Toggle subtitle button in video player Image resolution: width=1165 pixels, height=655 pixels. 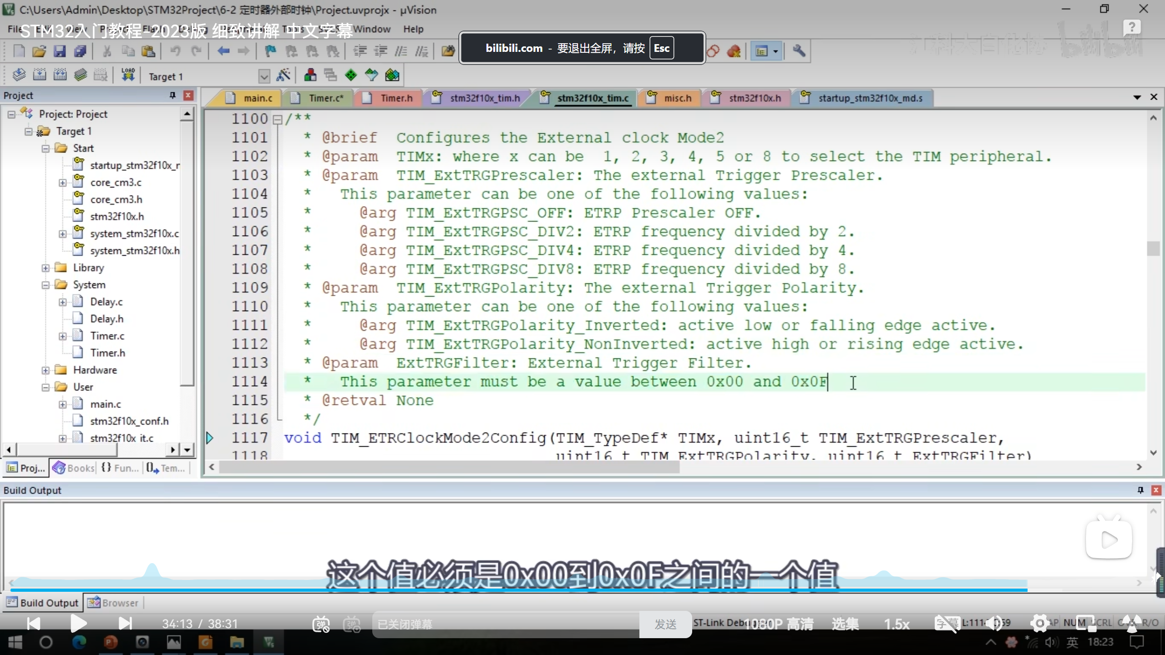[x=947, y=624]
